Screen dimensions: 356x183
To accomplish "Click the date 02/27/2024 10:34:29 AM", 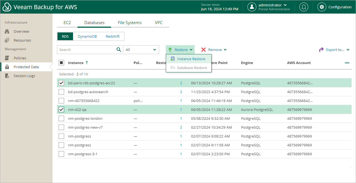I will tap(212, 127).
